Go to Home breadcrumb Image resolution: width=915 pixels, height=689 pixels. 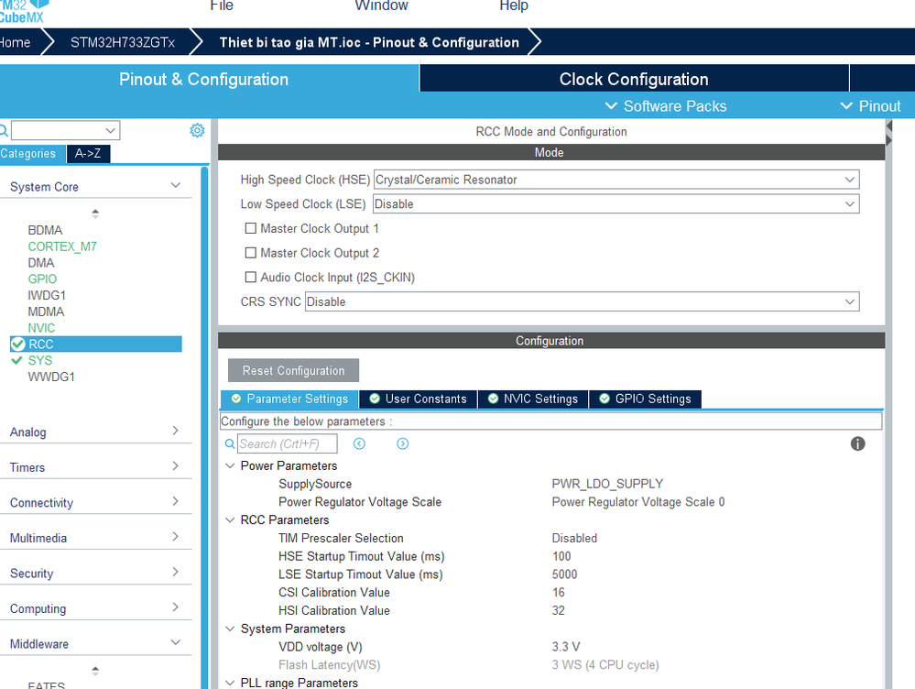coord(16,43)
